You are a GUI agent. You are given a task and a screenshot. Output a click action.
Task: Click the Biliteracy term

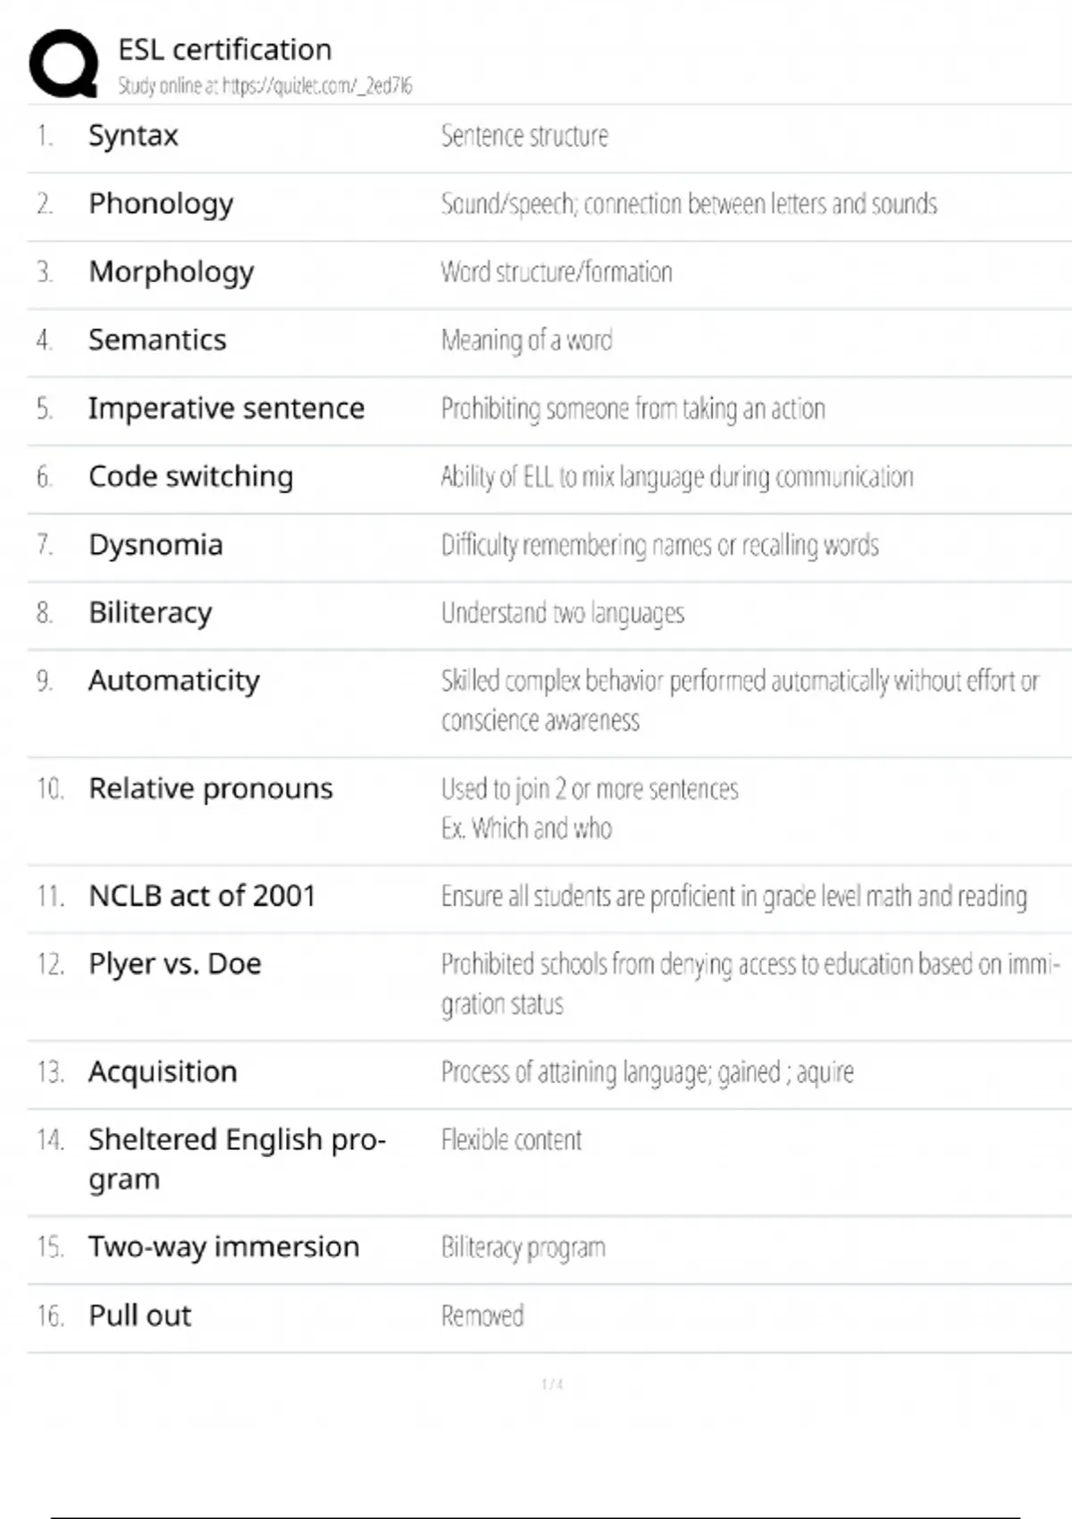point(150,614)
